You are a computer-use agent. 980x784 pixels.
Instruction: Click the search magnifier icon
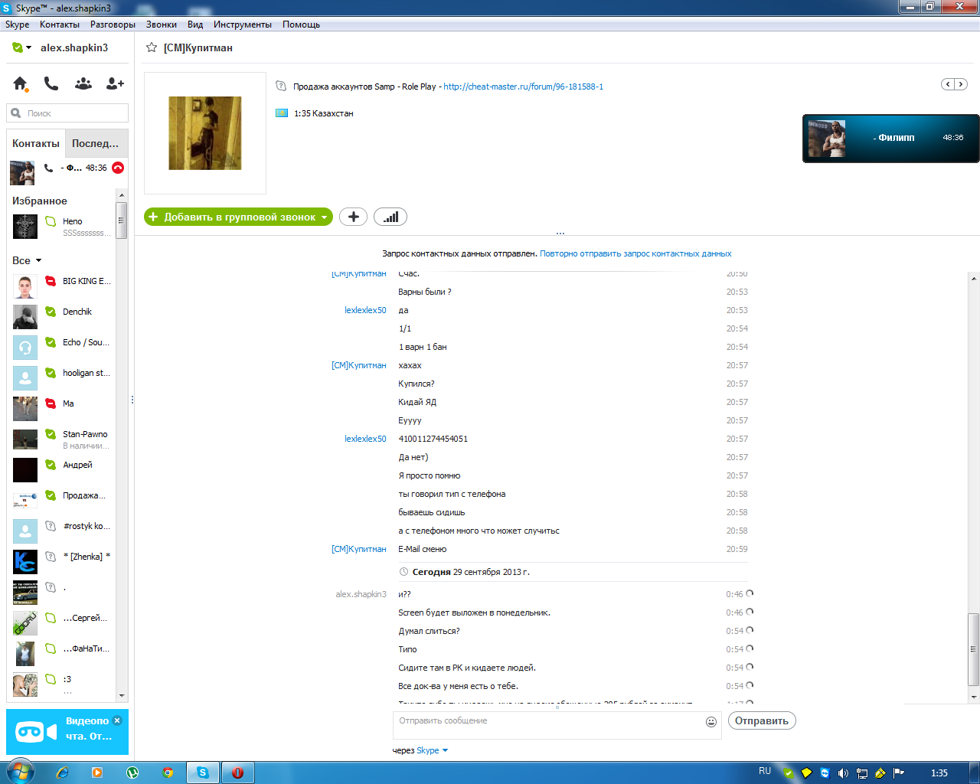[15, 113]
